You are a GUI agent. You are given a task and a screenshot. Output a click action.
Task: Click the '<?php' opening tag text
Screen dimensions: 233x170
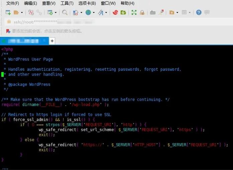(x=7, y=49)
